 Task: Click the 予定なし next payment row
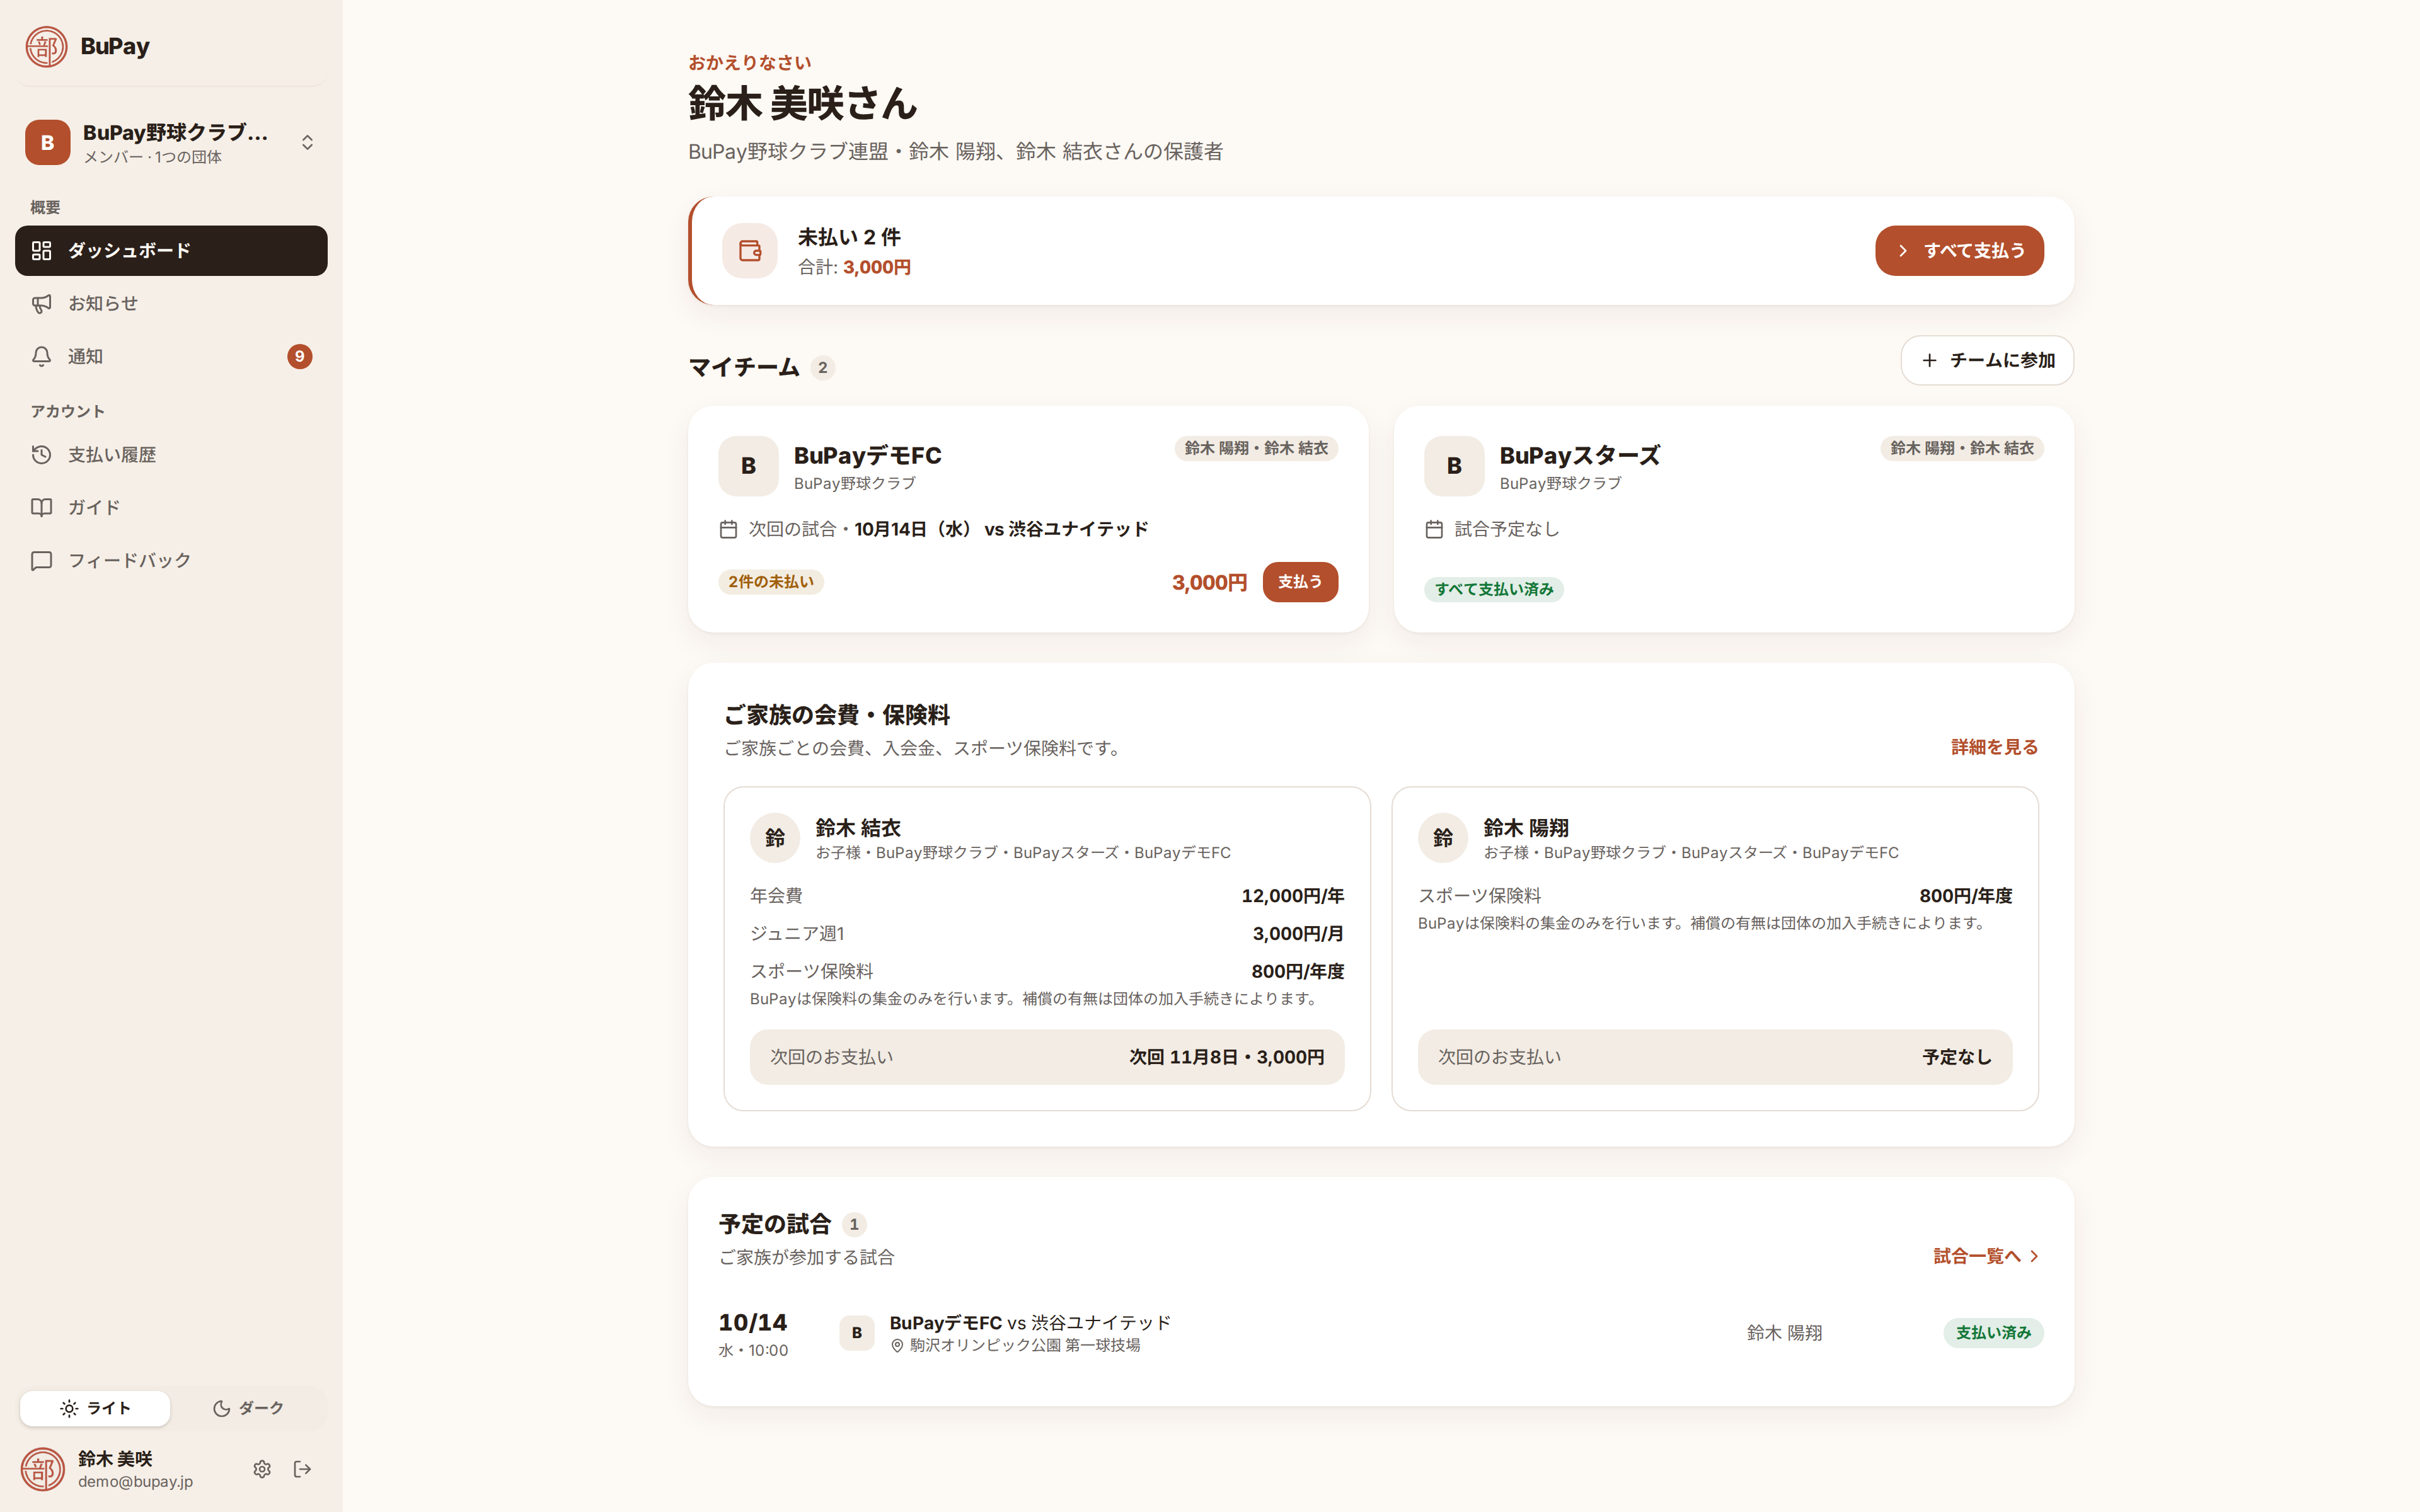1715,1057
